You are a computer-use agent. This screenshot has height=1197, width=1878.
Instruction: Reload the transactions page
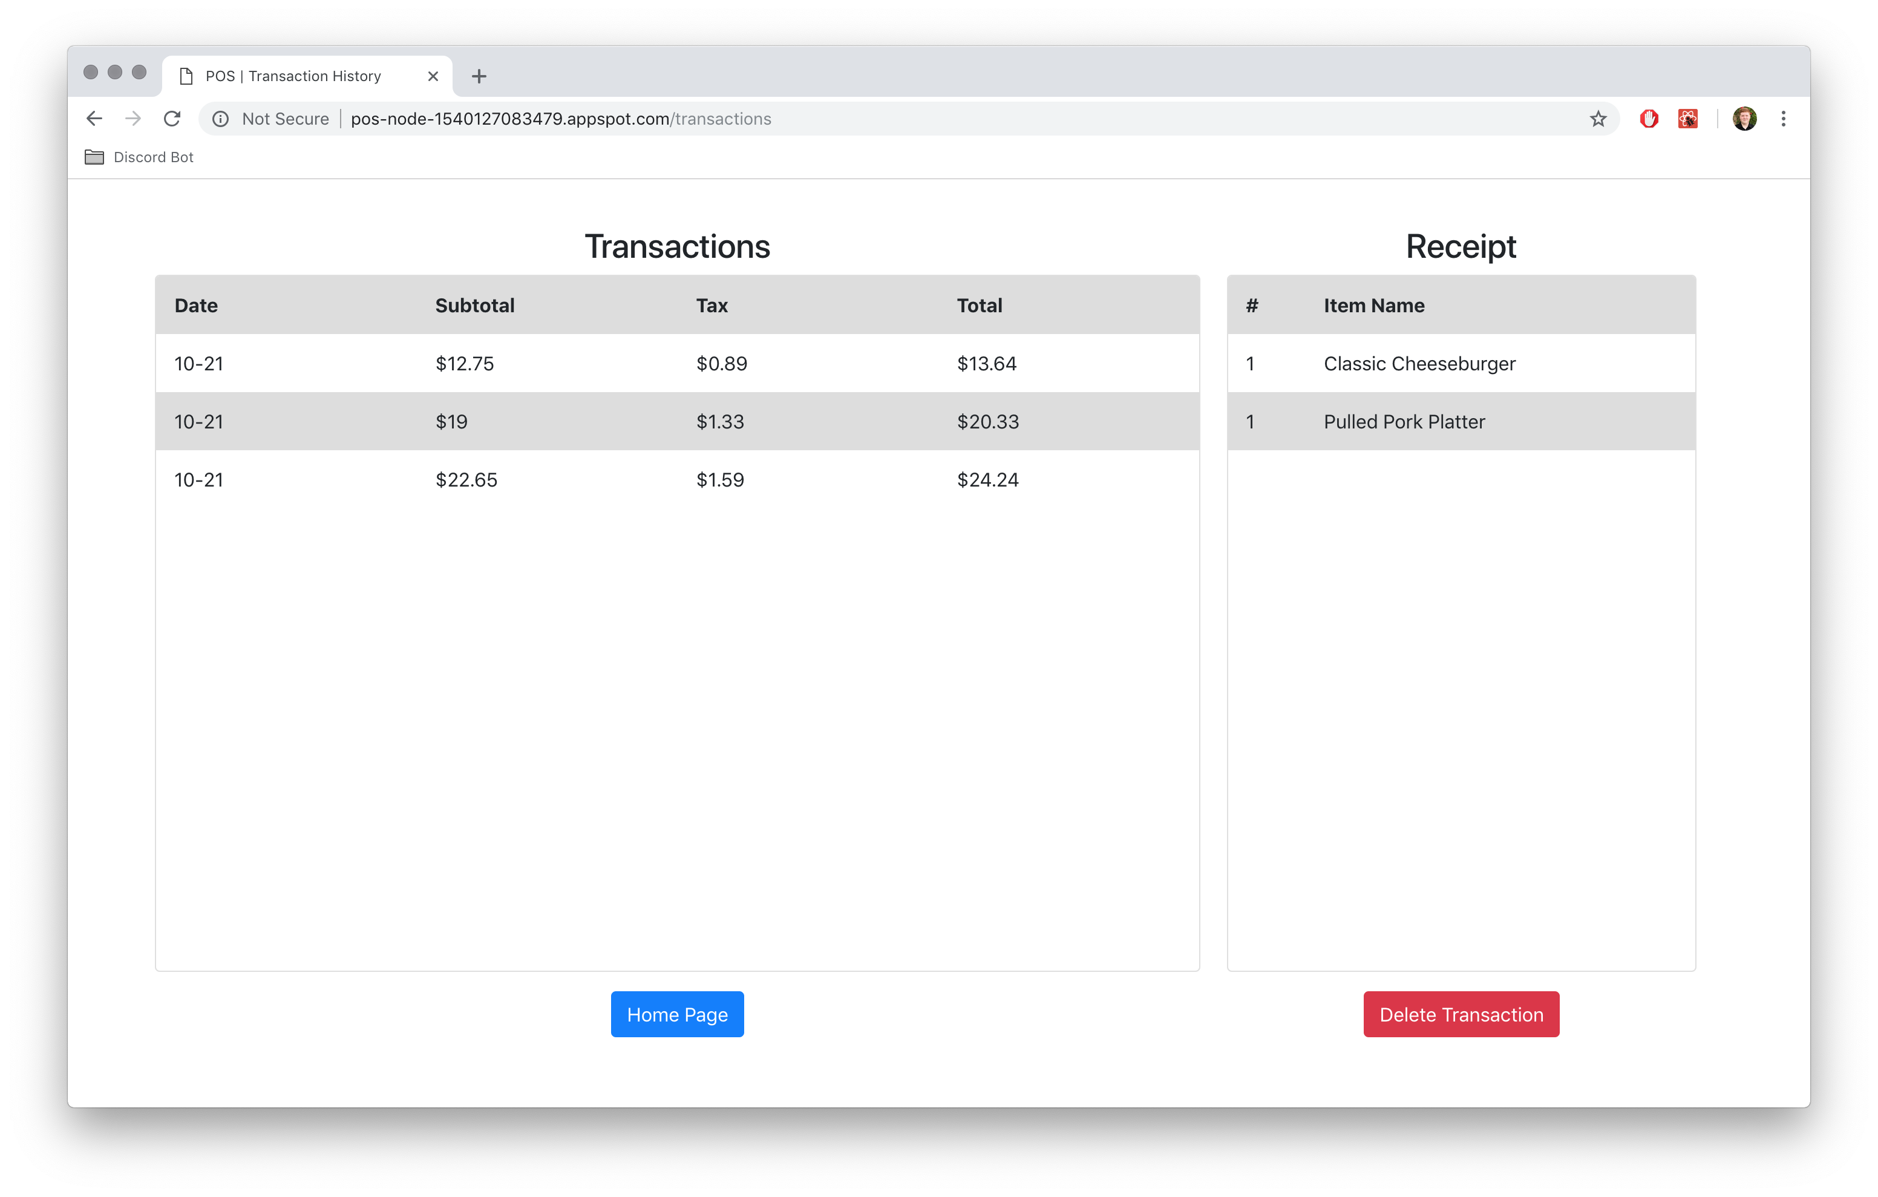tap(172, 119)
